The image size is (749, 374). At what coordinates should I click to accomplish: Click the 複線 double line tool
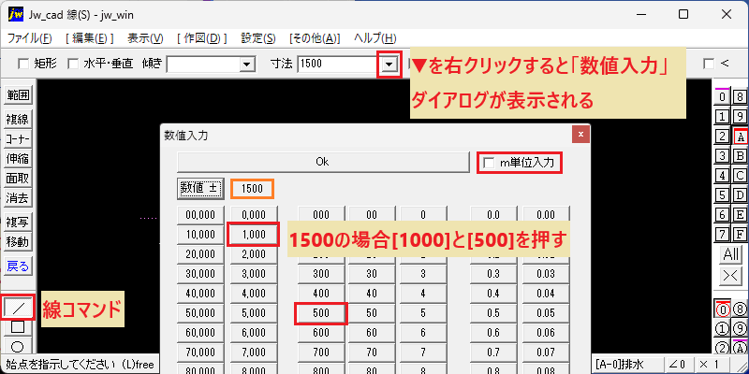click(18, 120)
